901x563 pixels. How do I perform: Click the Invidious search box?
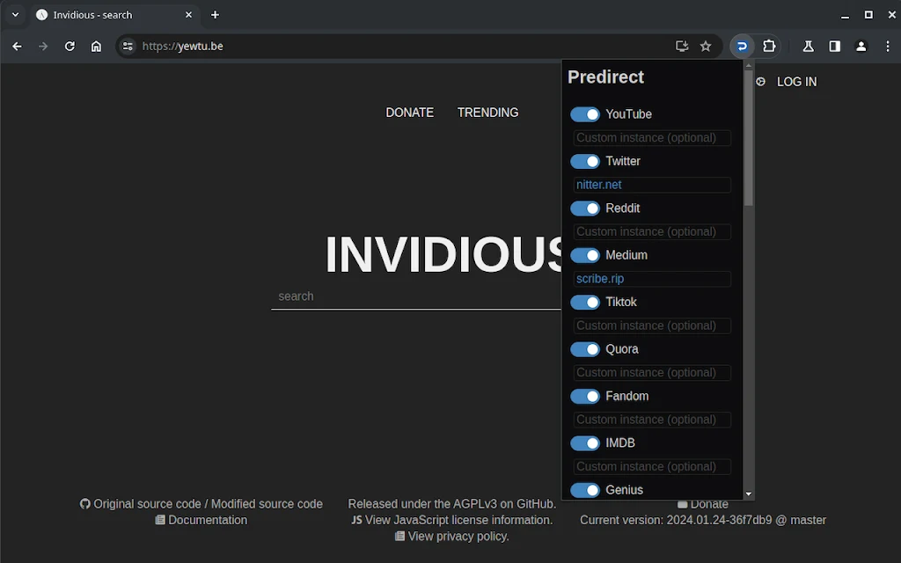(416, 296)
